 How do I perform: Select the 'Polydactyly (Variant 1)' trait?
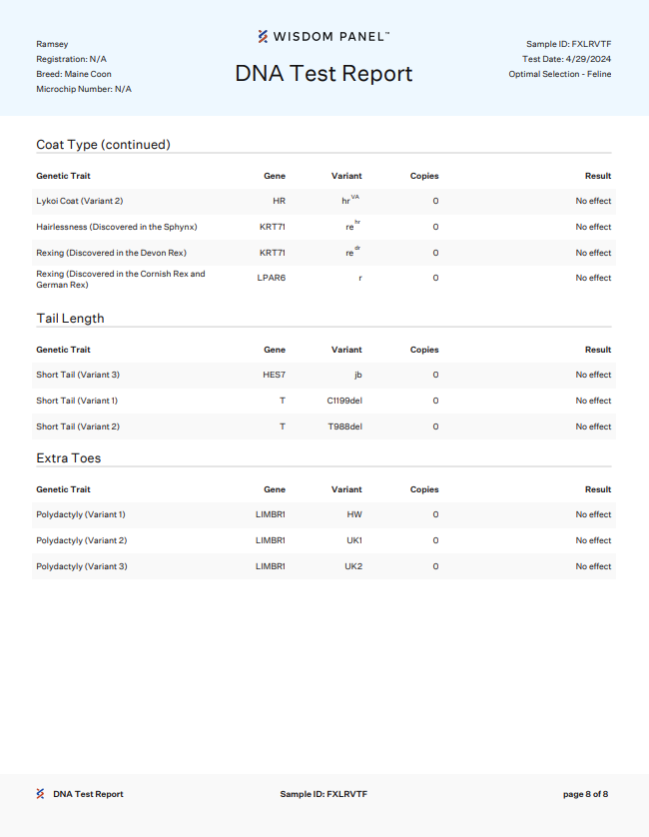click(x=81, y=514)
